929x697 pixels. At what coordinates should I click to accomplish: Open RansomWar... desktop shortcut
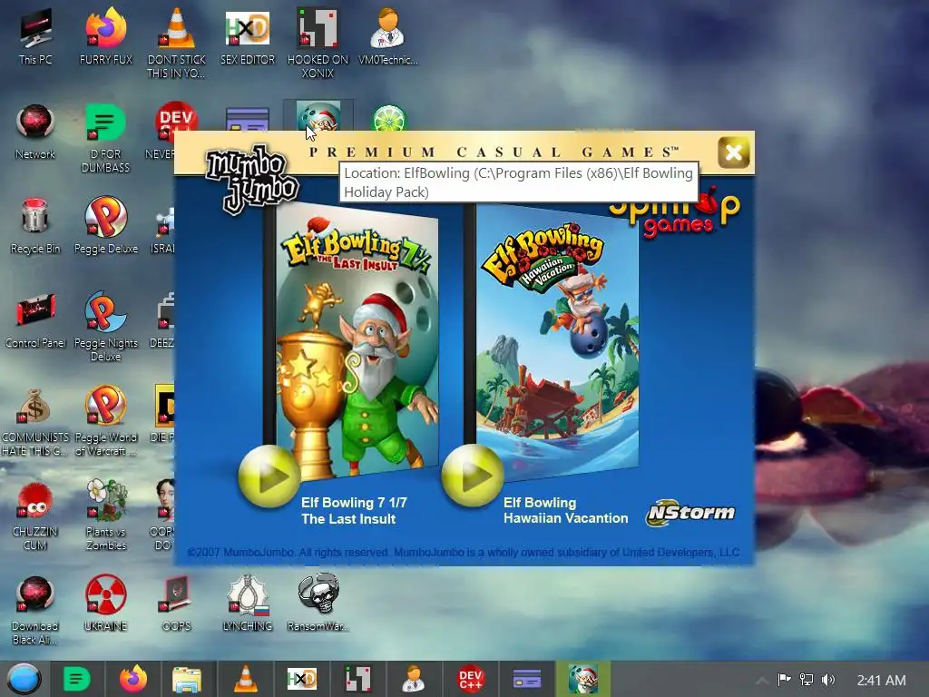[x=318, y=604]
